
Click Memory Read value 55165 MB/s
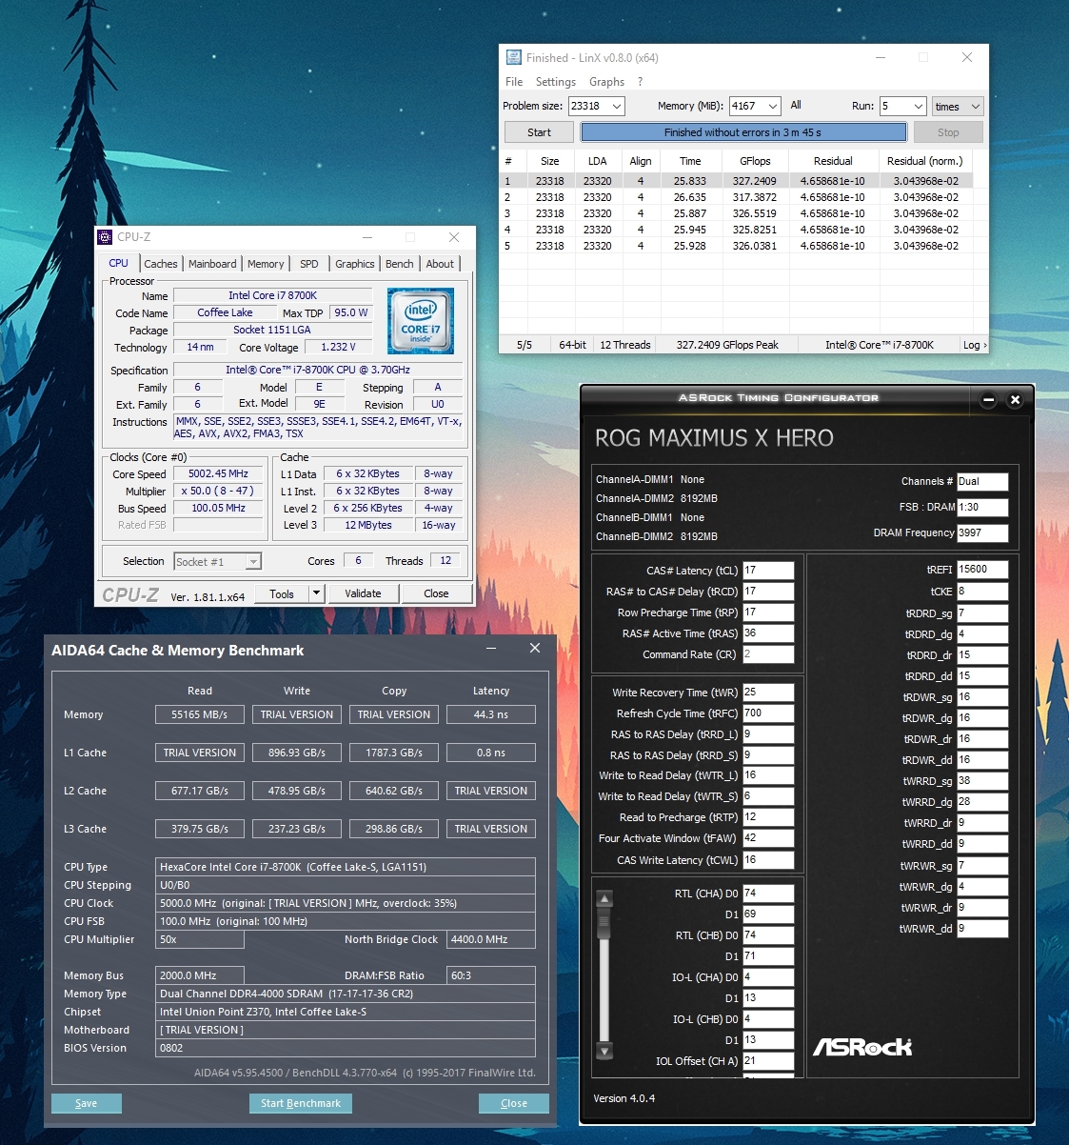[200, 714]
